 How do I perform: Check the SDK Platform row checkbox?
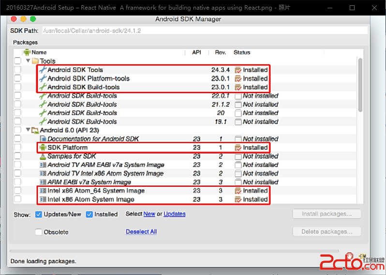tap(18, 147)
